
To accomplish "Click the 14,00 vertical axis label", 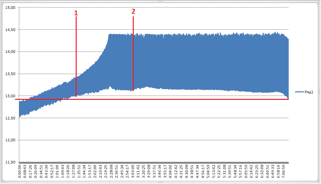I will click(x=10, y=52).
